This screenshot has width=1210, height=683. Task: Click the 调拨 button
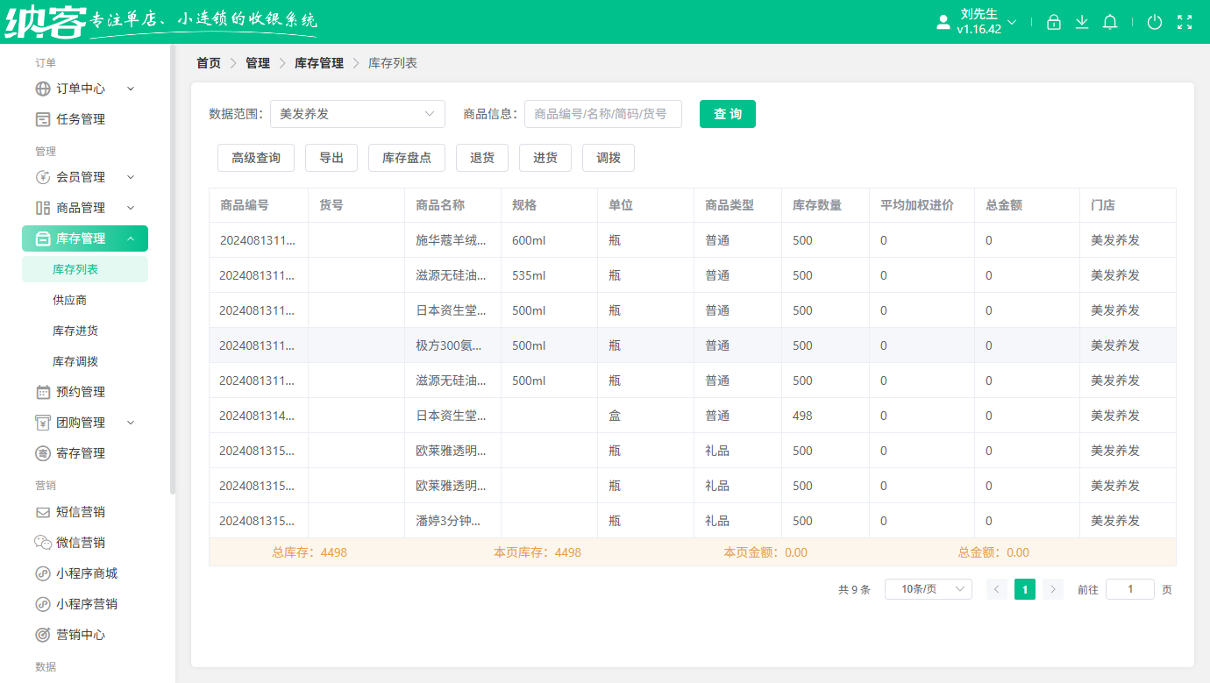[609, 158]
